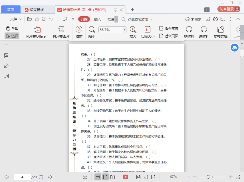The width and height of the screenshot is (244, 182).
Task: Enable continuous scrolling view mode
Action: (98, 177)
